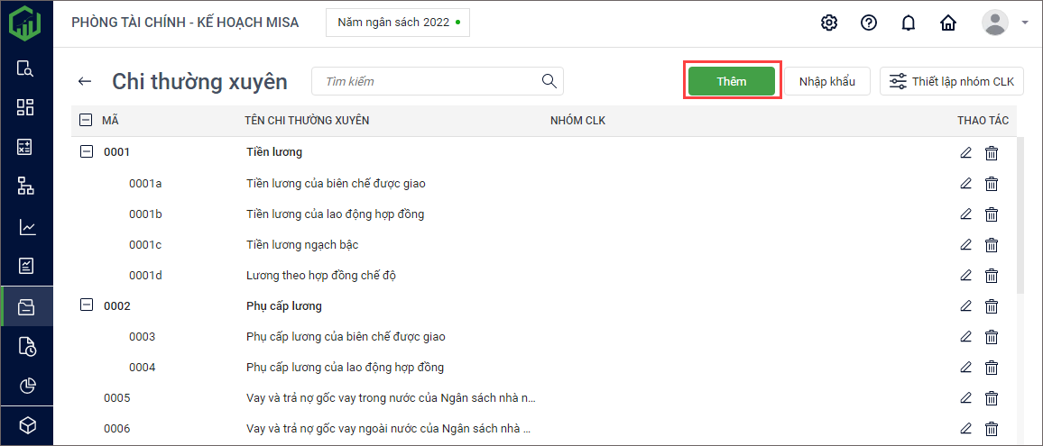Open the dashboard grid icon in sidebar

pos(26,107)
